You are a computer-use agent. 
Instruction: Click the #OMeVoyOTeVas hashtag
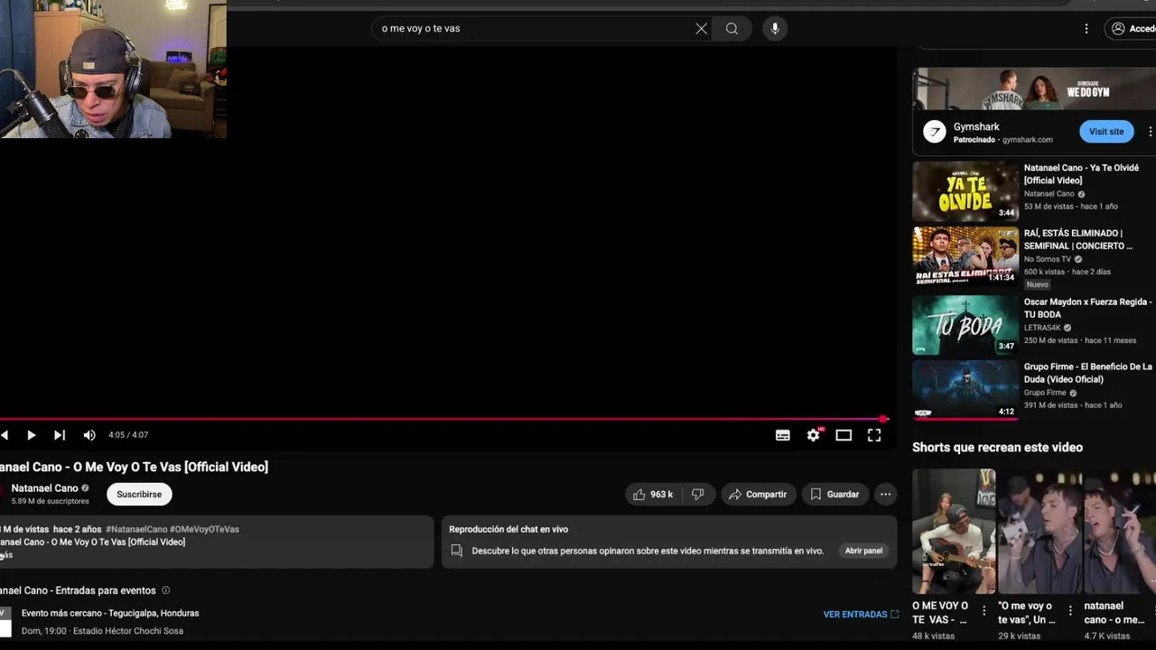pos(204,529)
